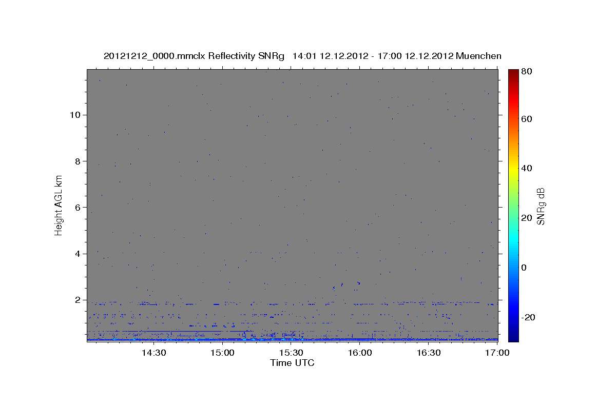This screenshot has width=616, height=410.
Task: Click the plot title text starting with 20121212_0000.mmclx
Action: coord(303,56)
